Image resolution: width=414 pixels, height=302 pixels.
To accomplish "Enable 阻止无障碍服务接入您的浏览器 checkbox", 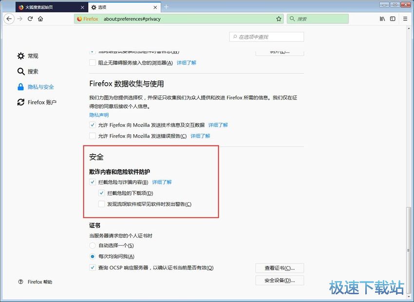I will [x=93, y=63].
